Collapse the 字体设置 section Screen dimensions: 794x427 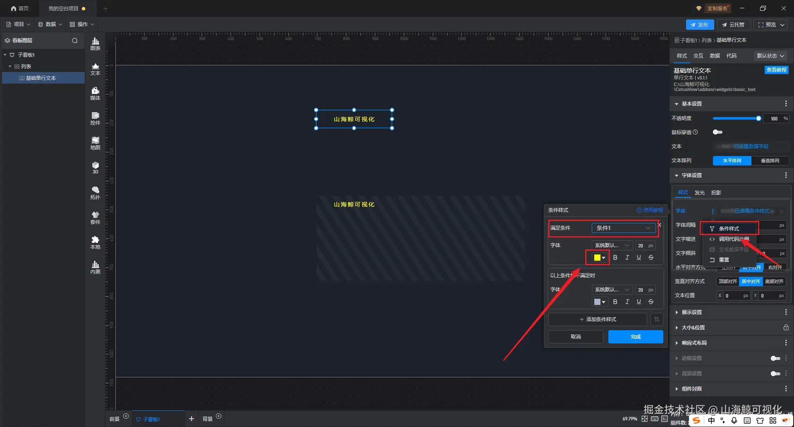[677, 175]
